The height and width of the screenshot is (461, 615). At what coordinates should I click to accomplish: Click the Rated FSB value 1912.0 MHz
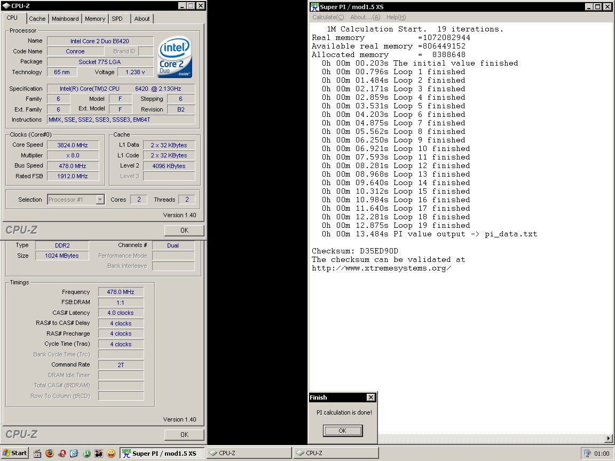(73, 176)
